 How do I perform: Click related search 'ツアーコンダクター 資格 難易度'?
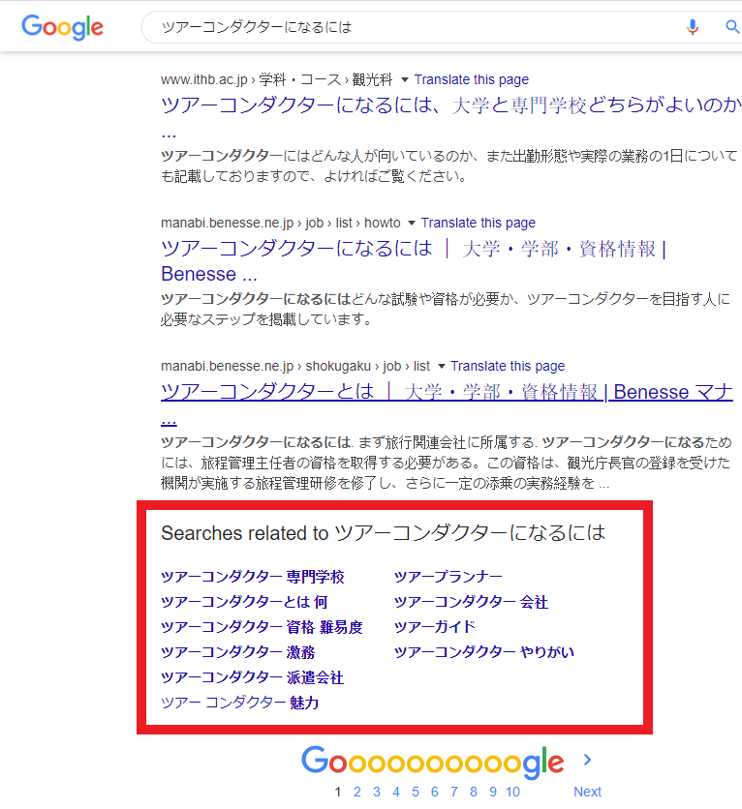click(x=262, y=627)
